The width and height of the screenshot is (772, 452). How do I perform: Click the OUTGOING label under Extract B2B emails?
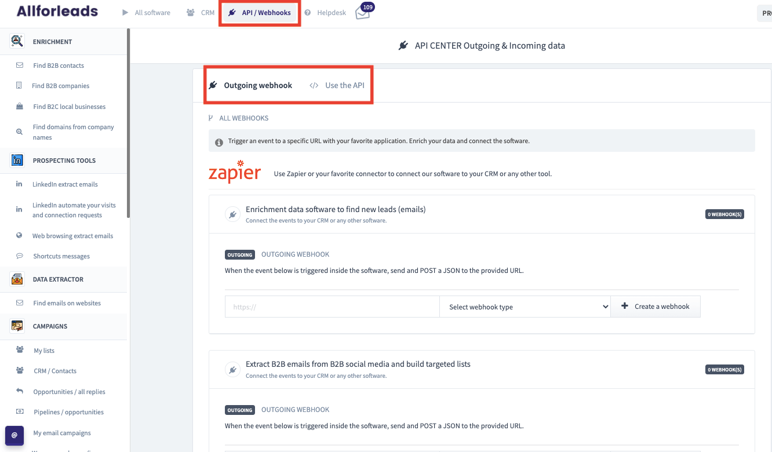click(x=240, y=410)
